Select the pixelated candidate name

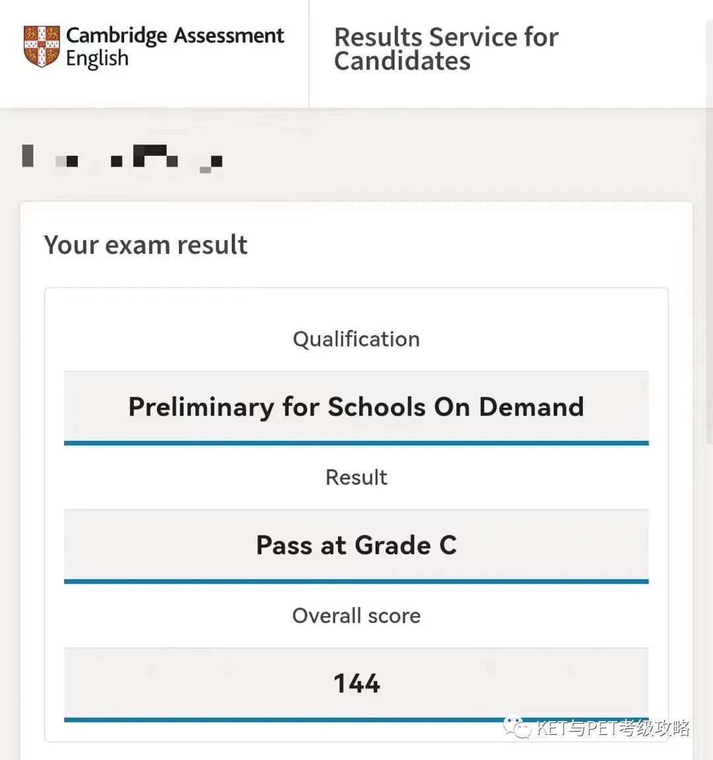pyautogui.click(x=122, y=158)
